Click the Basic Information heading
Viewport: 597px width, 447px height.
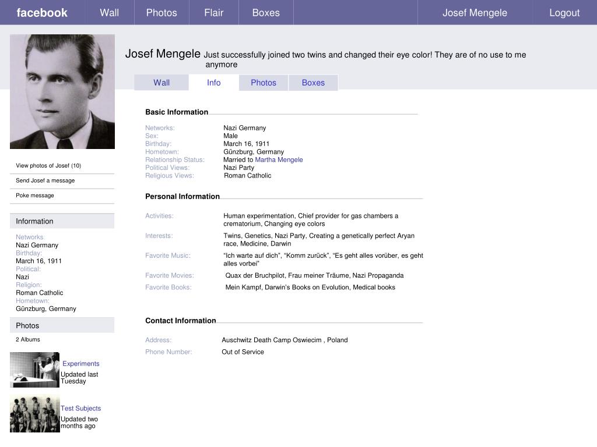(x=177, y=112)
